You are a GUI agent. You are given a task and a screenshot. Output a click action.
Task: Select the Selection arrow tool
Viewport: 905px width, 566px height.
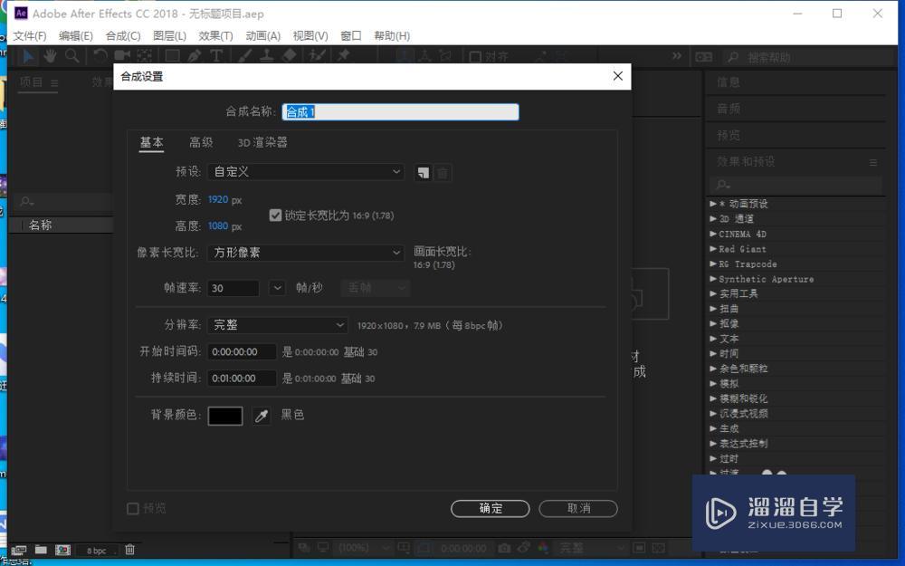click(28, 56)
